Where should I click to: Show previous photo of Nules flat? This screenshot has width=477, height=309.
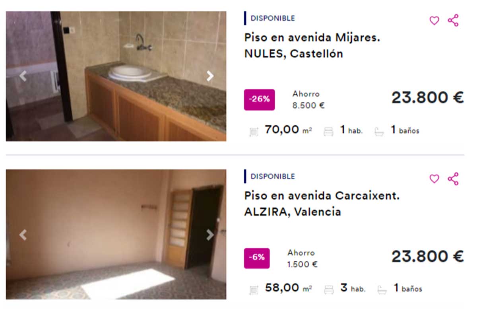(23, 76)
